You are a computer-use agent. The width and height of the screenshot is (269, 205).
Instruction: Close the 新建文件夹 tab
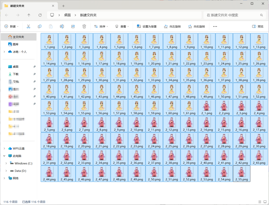click(53, 6)
